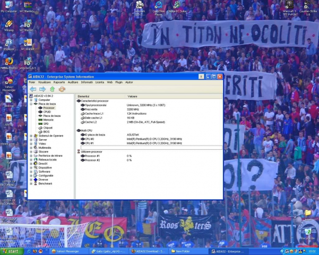Select the Placa de baza child node under Placa de baza
This screenshot has height=255, width=319.
[51, 116]
